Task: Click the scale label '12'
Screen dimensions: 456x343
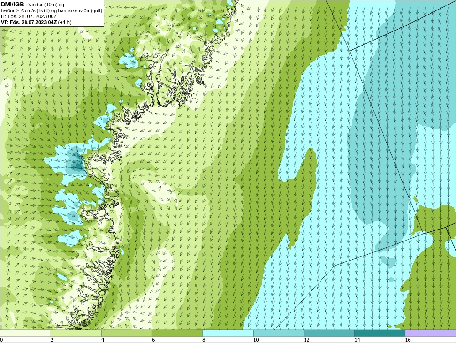Action: 306,340
